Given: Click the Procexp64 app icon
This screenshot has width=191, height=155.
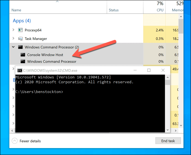Looking at the screenshot, I should point(21,30).
